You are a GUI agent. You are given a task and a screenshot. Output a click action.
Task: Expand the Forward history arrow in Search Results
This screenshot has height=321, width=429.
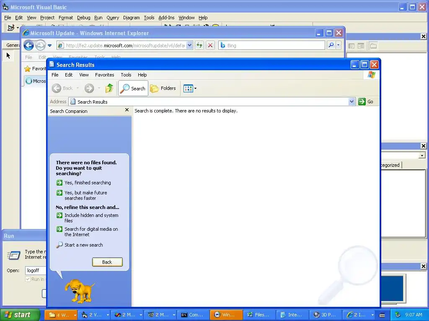99,88
